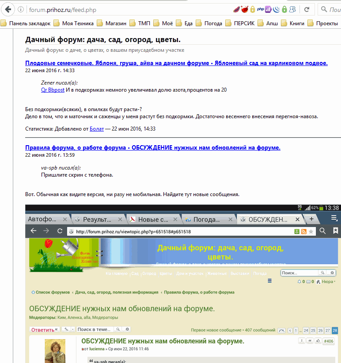This screenshot has height=363, width=341.
Task: Click the jQuery waves icon
Action: click(x=276, y=9)
